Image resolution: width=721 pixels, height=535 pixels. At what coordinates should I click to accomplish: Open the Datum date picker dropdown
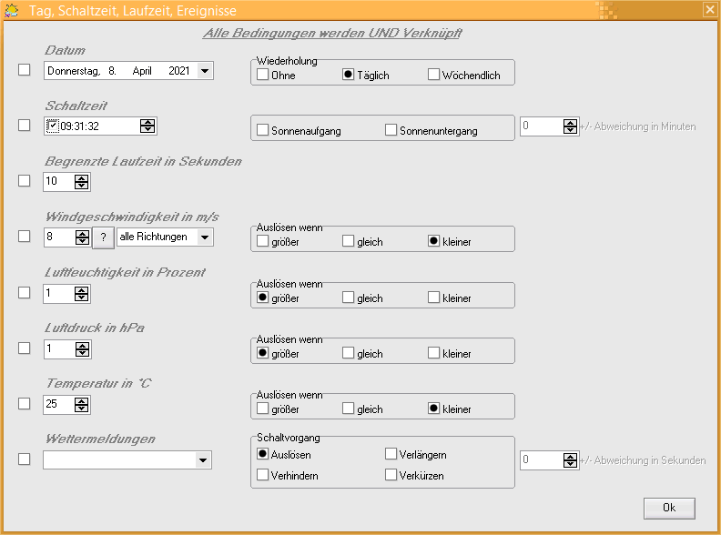205,71
